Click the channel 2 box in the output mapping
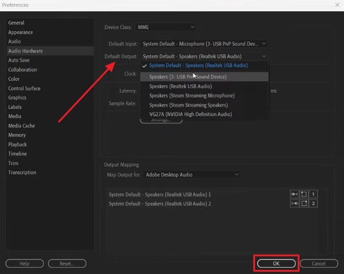 click(313, 204)
